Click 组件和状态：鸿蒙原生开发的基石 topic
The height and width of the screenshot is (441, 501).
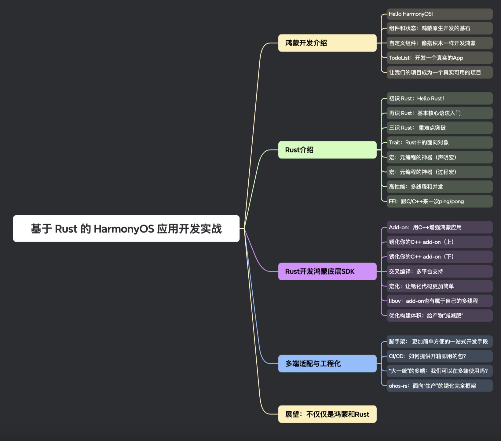pyautogui.click(x=440, y=28)
